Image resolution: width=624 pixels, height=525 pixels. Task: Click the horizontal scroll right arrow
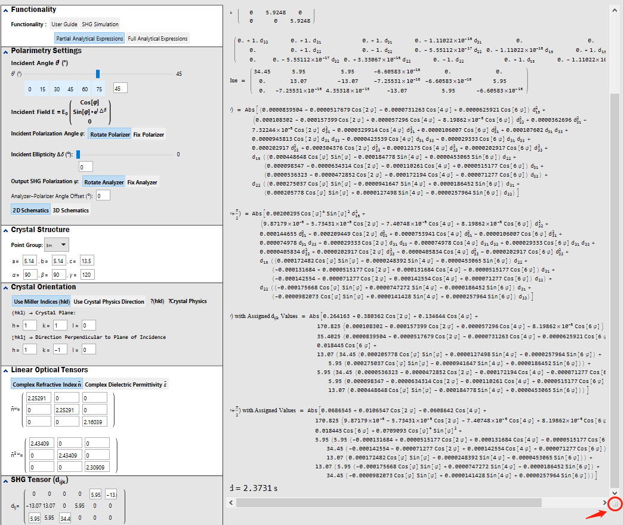pos(604,503)
